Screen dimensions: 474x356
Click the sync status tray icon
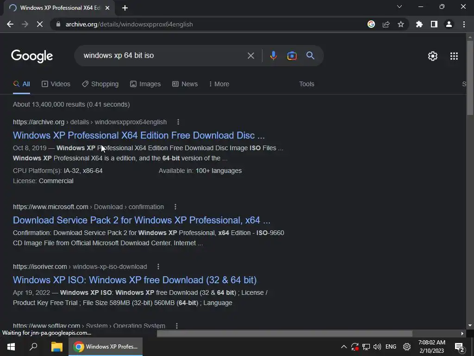tap(355, 347)
